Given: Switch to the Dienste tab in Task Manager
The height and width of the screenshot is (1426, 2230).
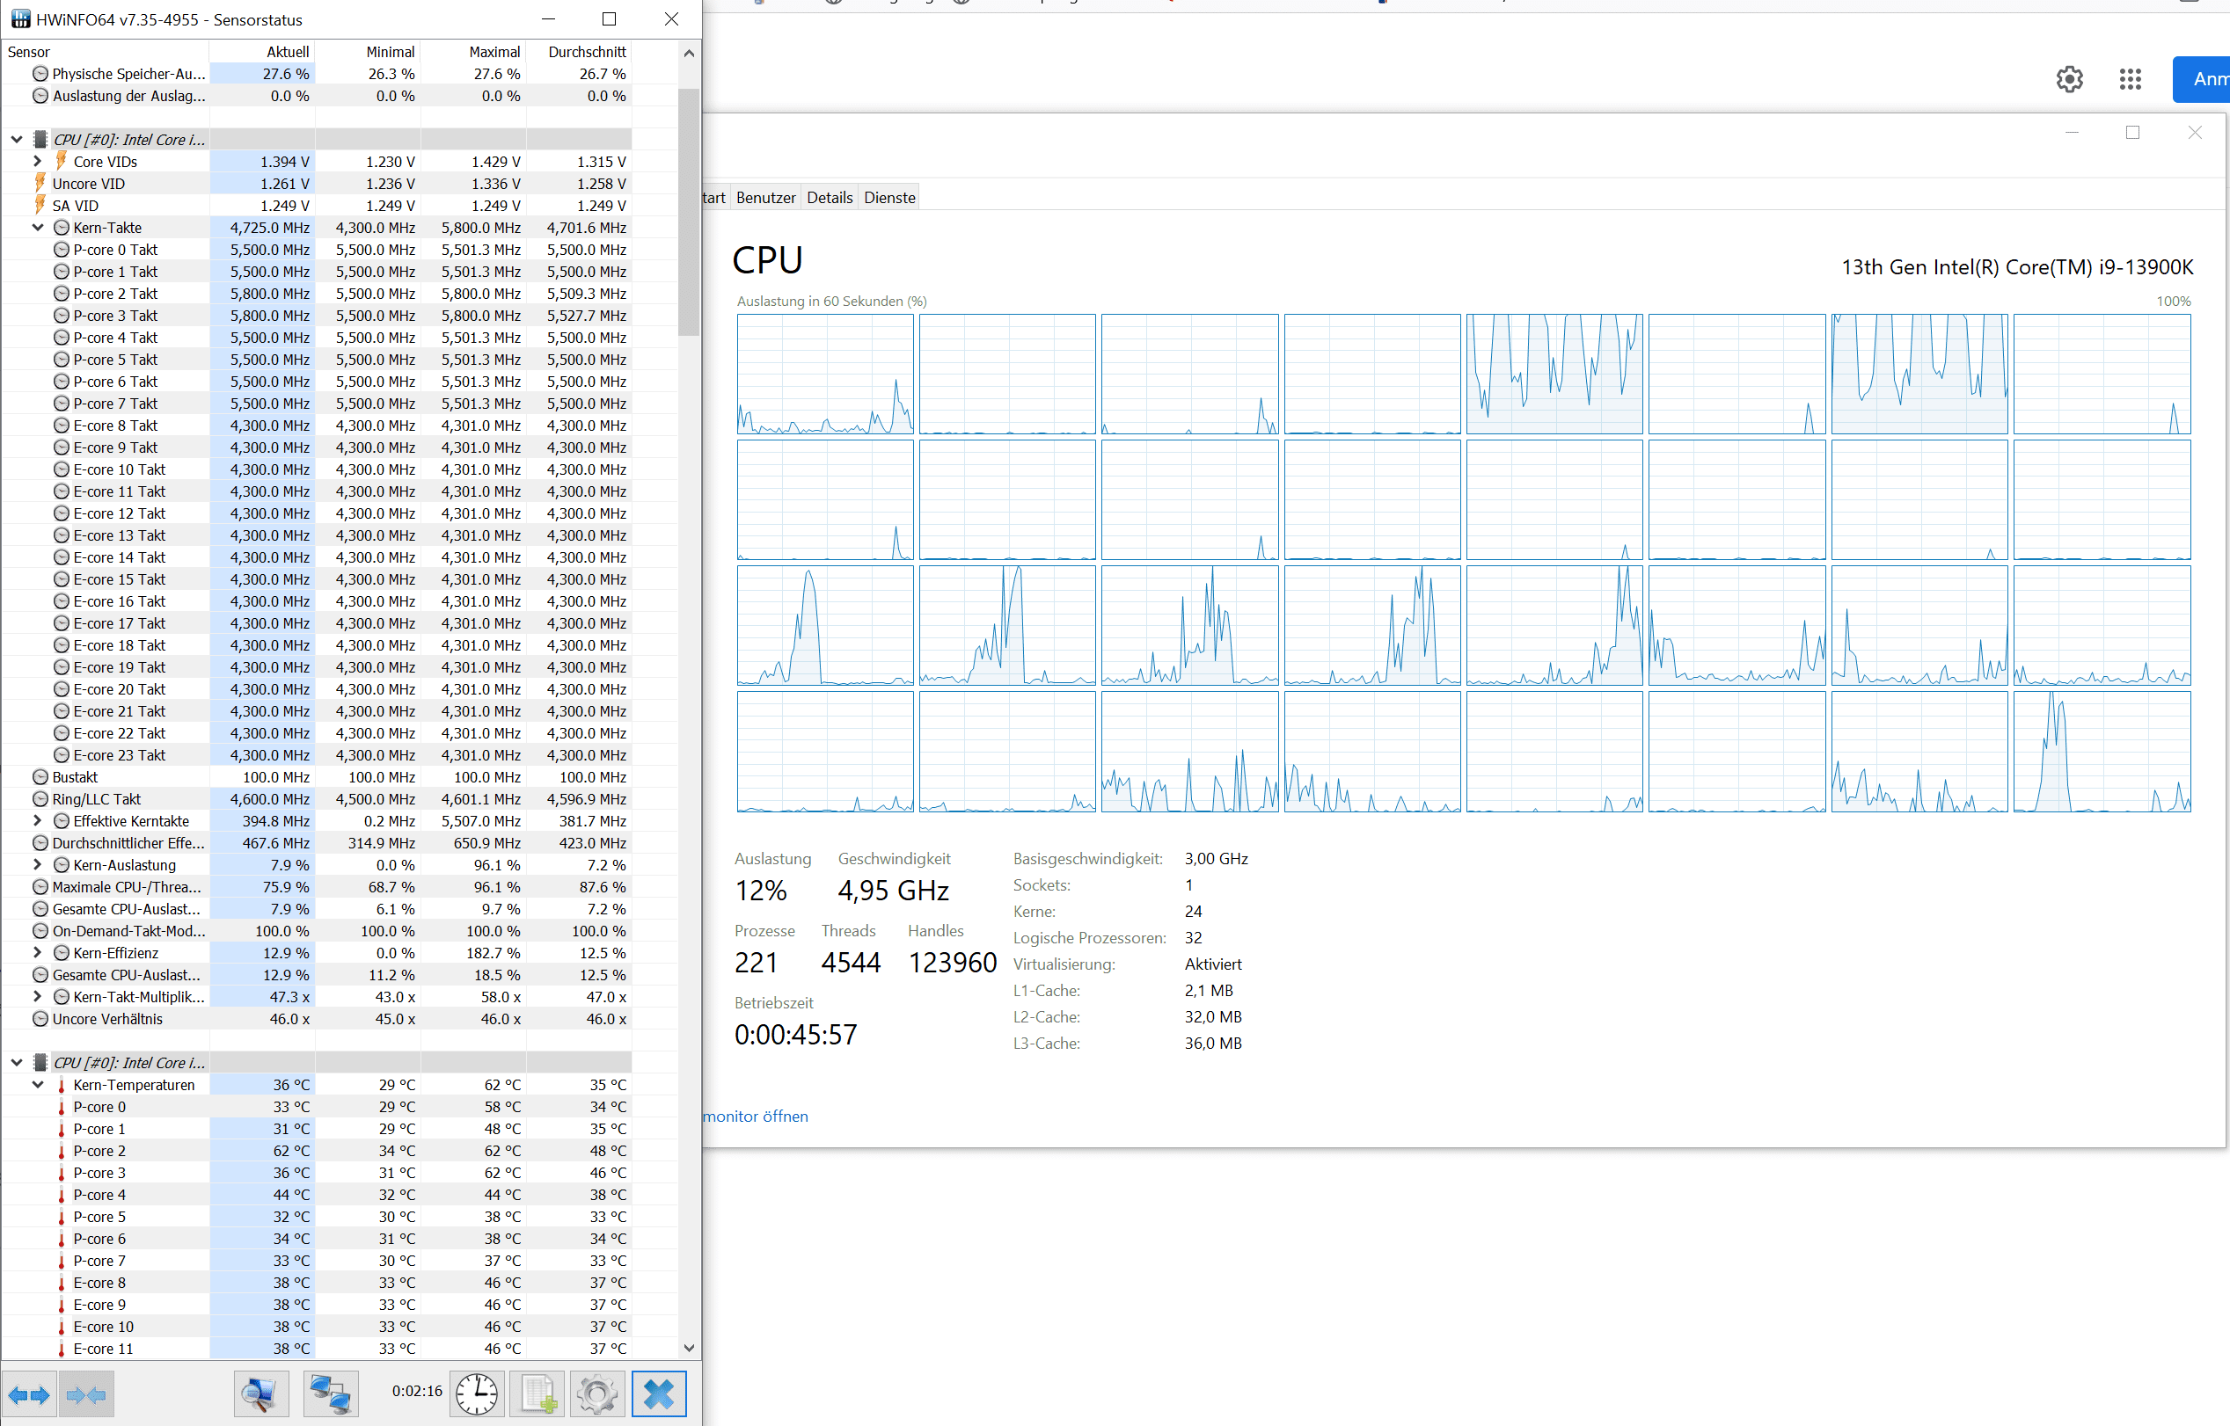Looking at the screenshot, I should coord(889,197).
